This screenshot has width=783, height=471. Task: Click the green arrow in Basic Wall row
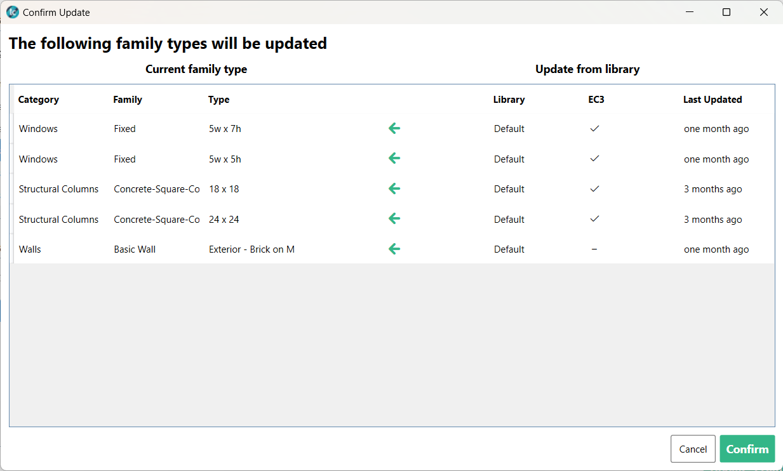394,249
